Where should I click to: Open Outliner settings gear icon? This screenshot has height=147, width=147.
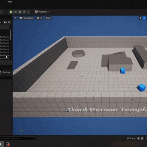9,22
